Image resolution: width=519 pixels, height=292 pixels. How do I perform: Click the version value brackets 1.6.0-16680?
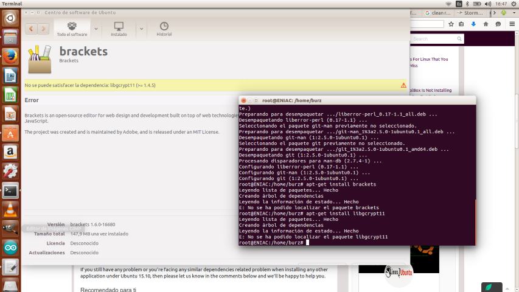click(x=92, y=224)
